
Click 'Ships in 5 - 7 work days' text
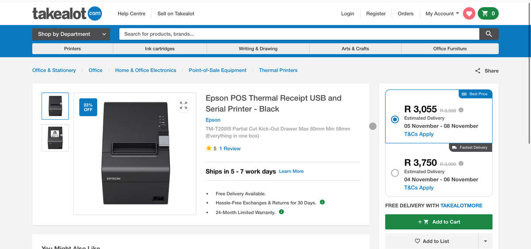tap(241, 171)
